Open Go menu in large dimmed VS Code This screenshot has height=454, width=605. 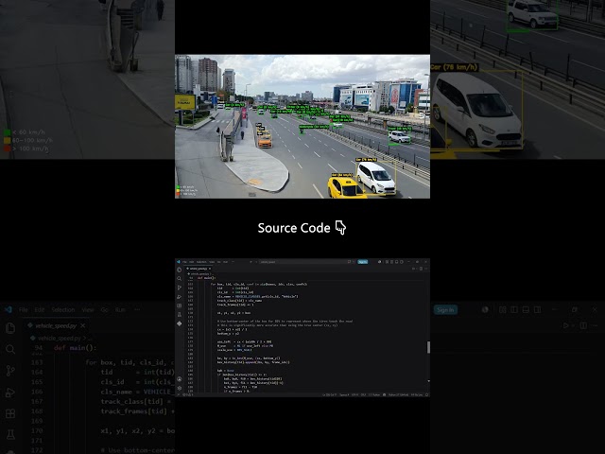coord(104,309)
